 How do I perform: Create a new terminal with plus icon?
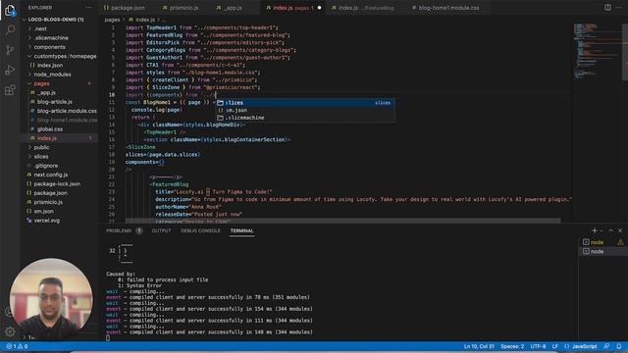pyautogui.click(x=595, y=230)
